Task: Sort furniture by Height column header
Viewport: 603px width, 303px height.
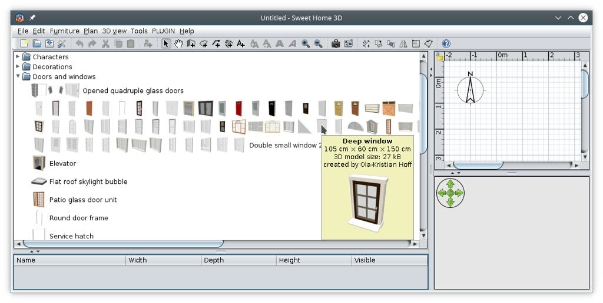Action: pos(313,260)
